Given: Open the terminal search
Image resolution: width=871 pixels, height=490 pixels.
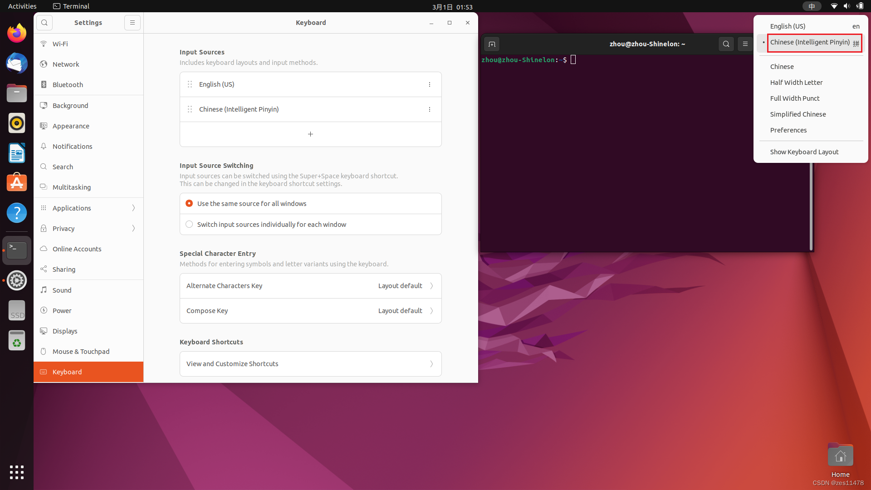Looking at the screenshot, I should (726, 44).
